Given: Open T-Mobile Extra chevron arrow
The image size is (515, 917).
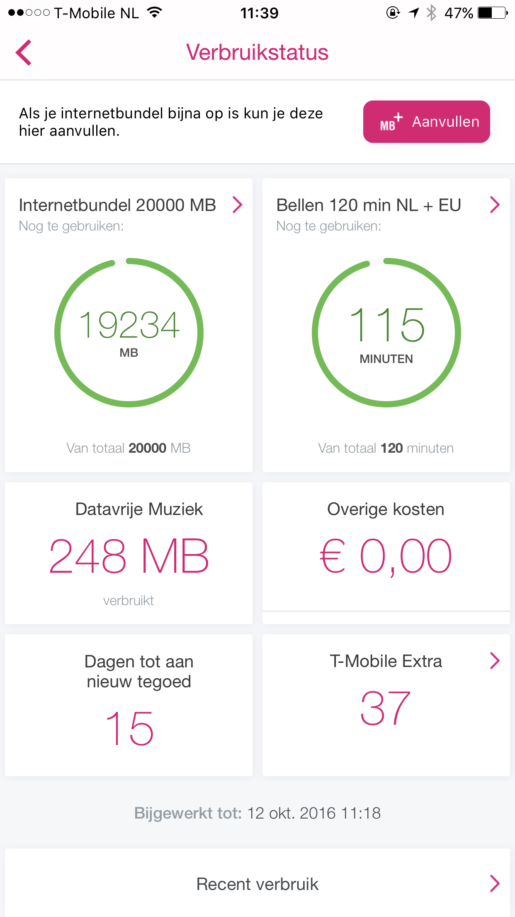Looking at the screenshot, I should [x=494, y=661].
